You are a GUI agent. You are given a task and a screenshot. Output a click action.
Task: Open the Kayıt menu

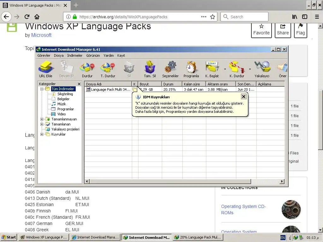point(121,55)
